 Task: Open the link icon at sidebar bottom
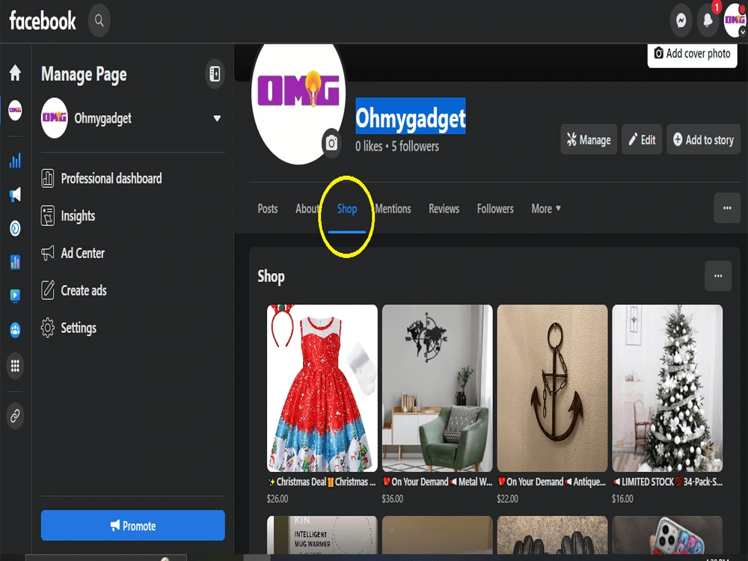15,414
